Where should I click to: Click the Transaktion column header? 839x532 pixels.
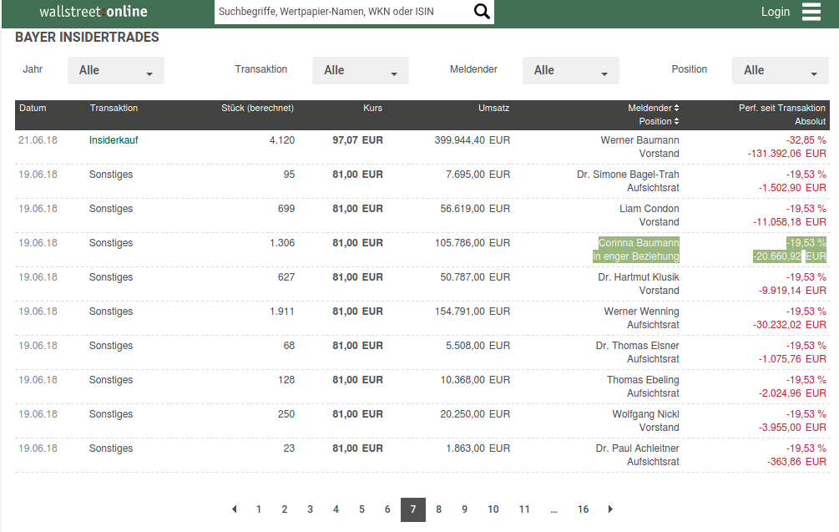[114, 108]
